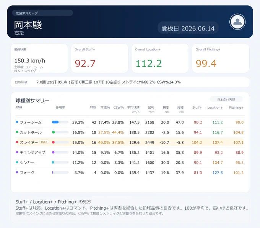This screenshot has width=260, height=228.
Task: Click the チェンジアップ spin rate 1401
Action: pos(150,153)
